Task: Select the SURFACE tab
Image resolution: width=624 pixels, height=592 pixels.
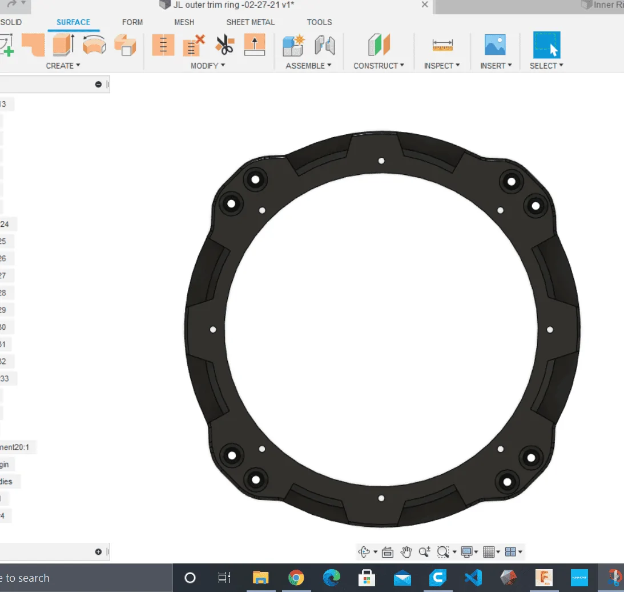Action: [73, 22]
